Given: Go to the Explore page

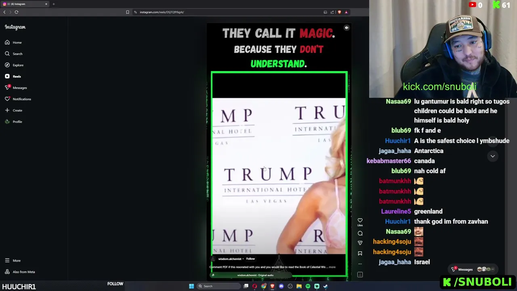Looking at the screenshot, I should coord(14,65).
